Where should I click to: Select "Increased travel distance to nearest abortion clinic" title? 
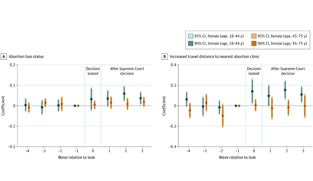click(214, 56)
